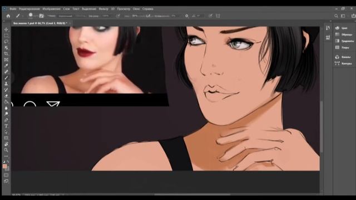
Task: Select the Brush tool in left toolbar
Action: (x=6, y=78)
